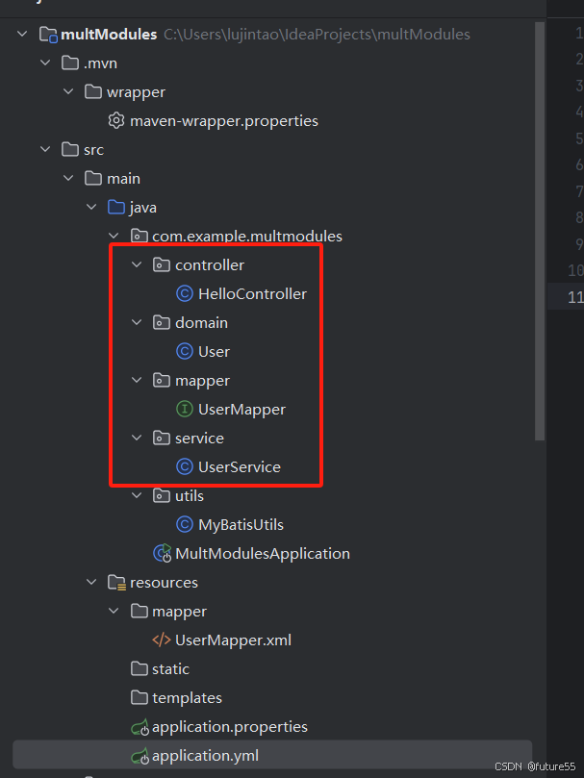
Task: Click the gear icon beside maven-wrapper.properties
Action: (114, 120)
